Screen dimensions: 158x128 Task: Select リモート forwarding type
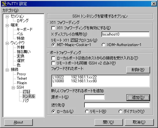(87, 111)
